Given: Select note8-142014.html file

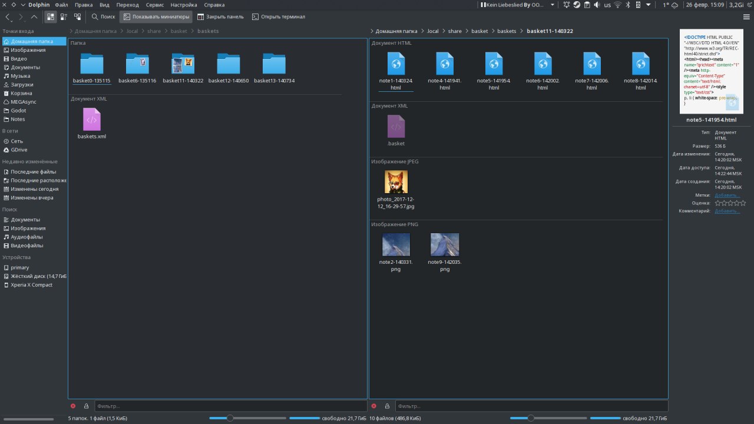Looking at the screenshot, I should point(640,71).
